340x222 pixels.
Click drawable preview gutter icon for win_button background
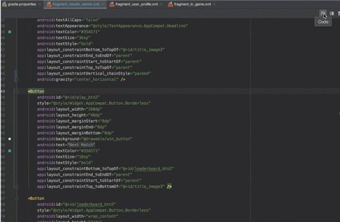point(10,139)
